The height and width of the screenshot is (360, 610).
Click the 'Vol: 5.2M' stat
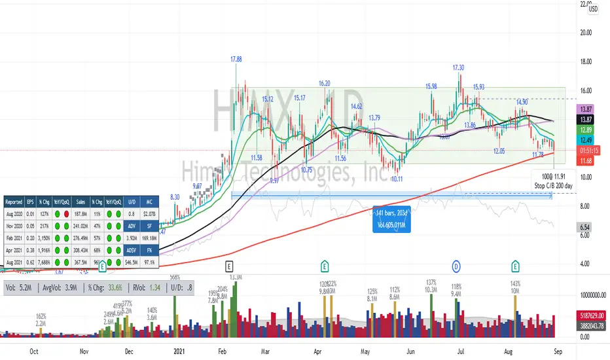point(19,288)
